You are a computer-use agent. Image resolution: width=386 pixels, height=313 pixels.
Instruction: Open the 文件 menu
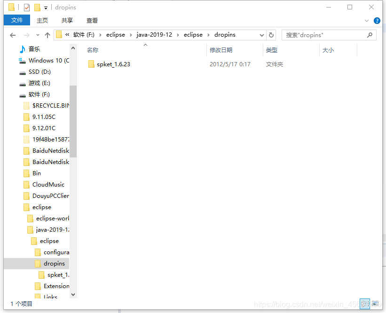(x=17, y=20)
